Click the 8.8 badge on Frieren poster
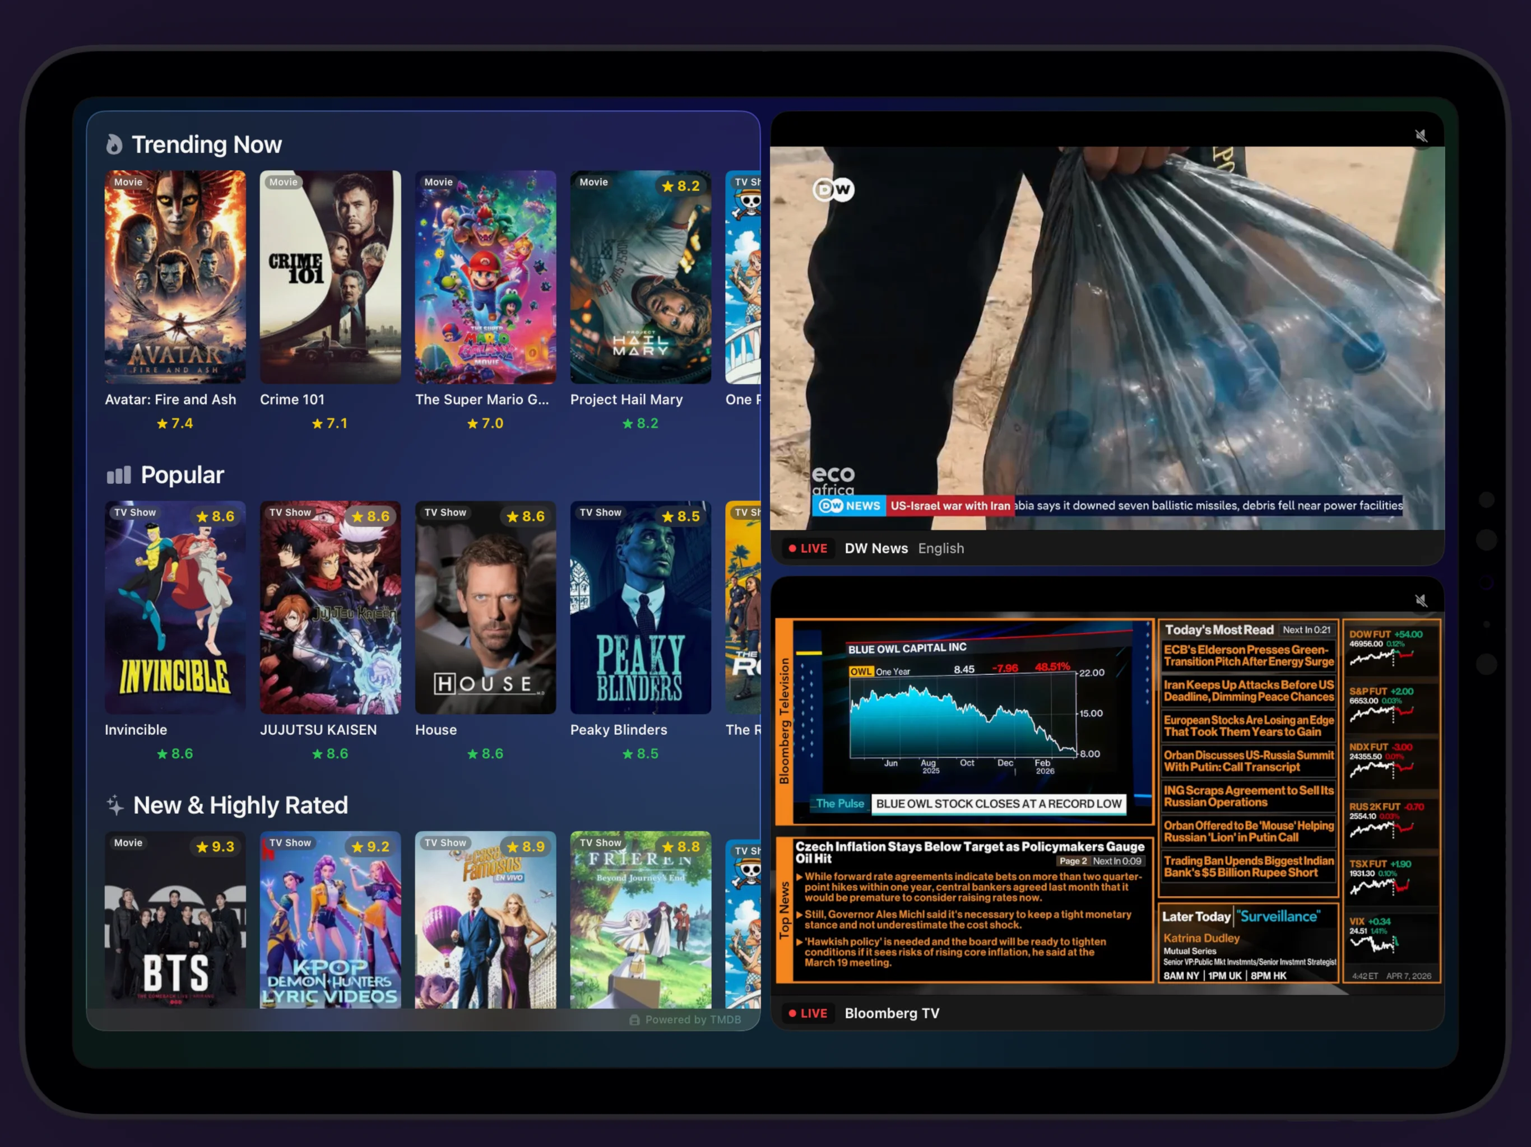Image resolution: width=1531 pixels, height=1147 pixels. (681, 847)
